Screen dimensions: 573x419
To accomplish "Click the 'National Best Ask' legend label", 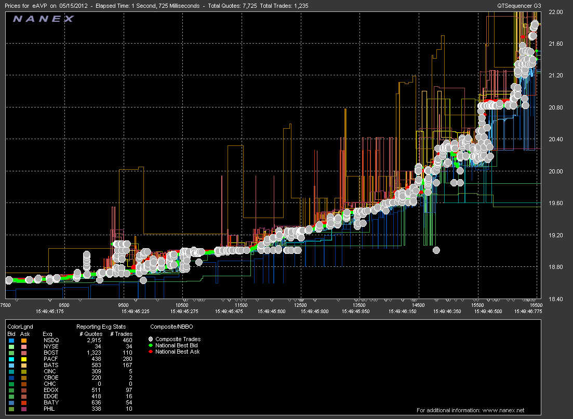I will 178,352.
